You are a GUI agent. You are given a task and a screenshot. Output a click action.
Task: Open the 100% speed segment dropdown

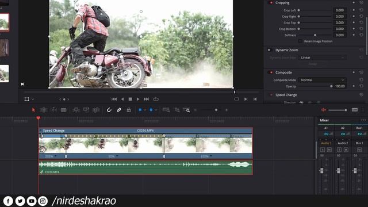pyautogui.click(x=211, y=156)
